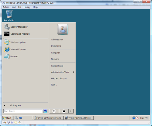Click the Administrator user picture
This screenshot has height=126, width=152.
click(x=63, y=29)
